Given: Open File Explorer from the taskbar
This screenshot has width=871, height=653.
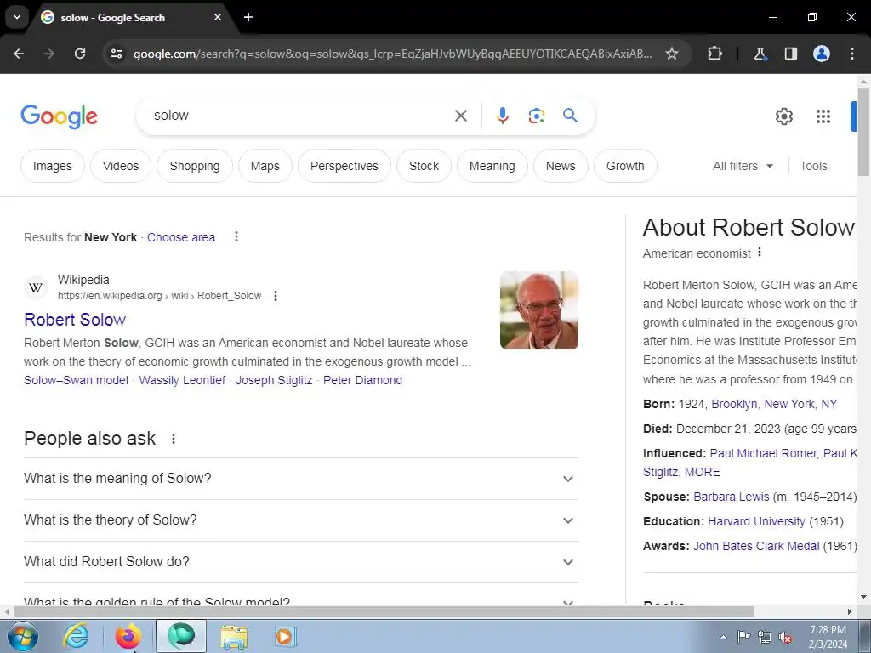Looking at the screenshot, I should [x=234, y=636].
